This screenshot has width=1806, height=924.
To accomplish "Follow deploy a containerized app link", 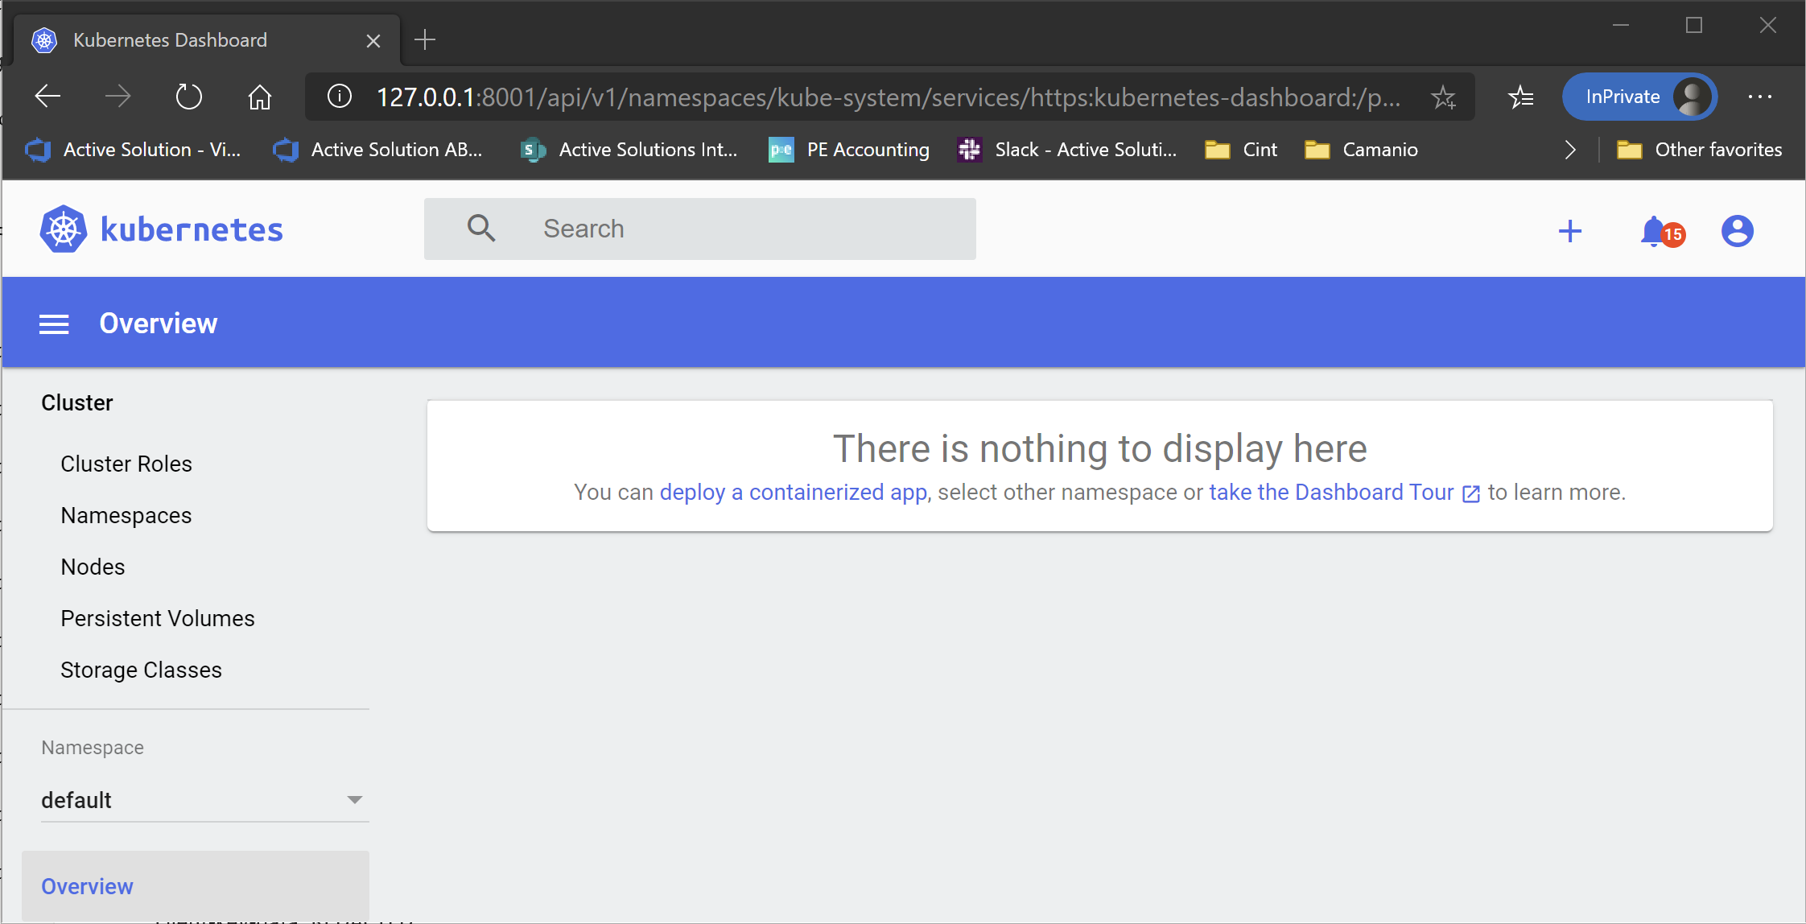I will click(794, 492).
